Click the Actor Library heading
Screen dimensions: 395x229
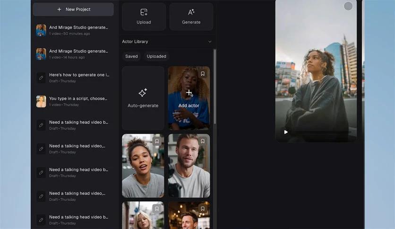point(135,42)
